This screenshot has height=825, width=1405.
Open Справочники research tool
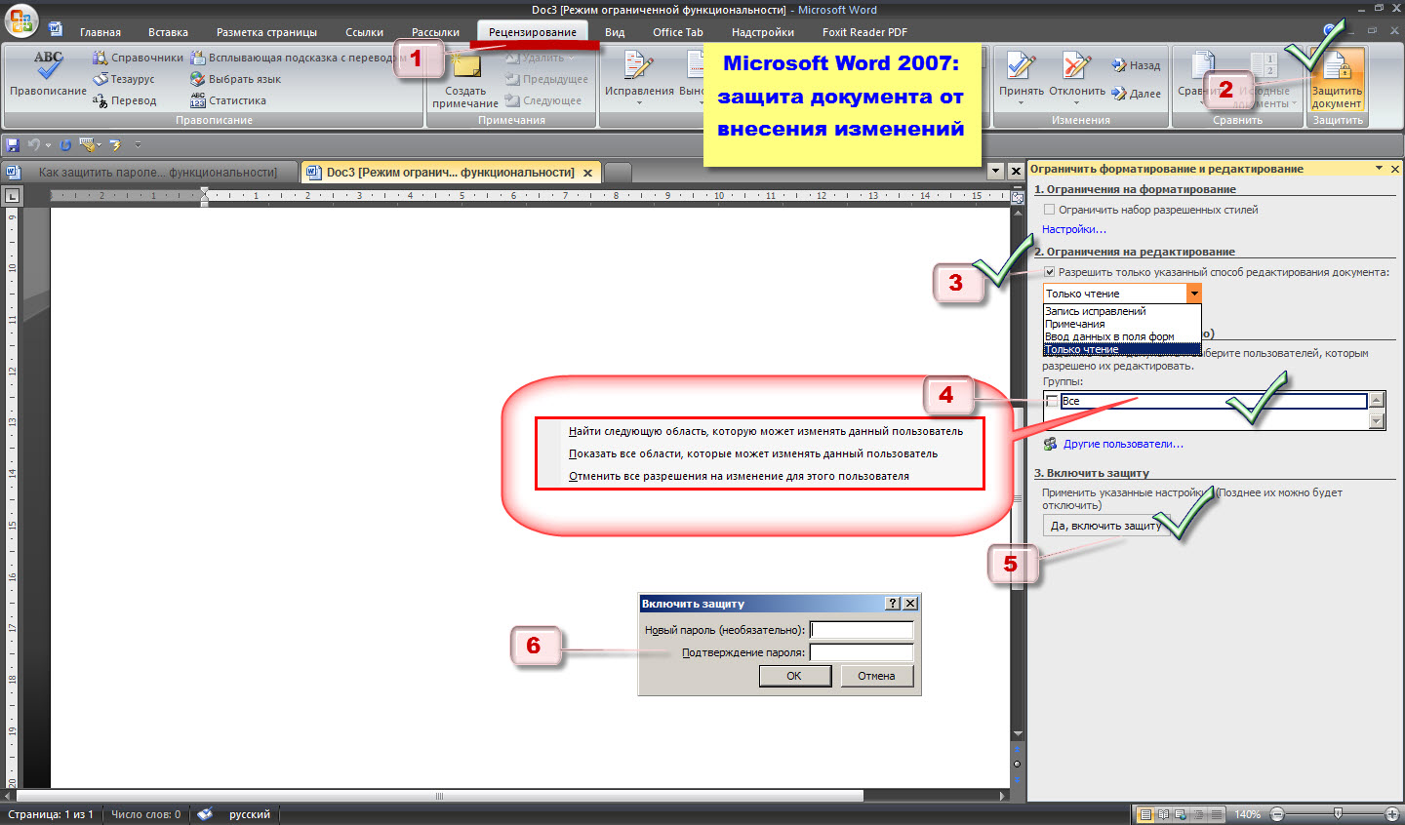click(138, 58)
